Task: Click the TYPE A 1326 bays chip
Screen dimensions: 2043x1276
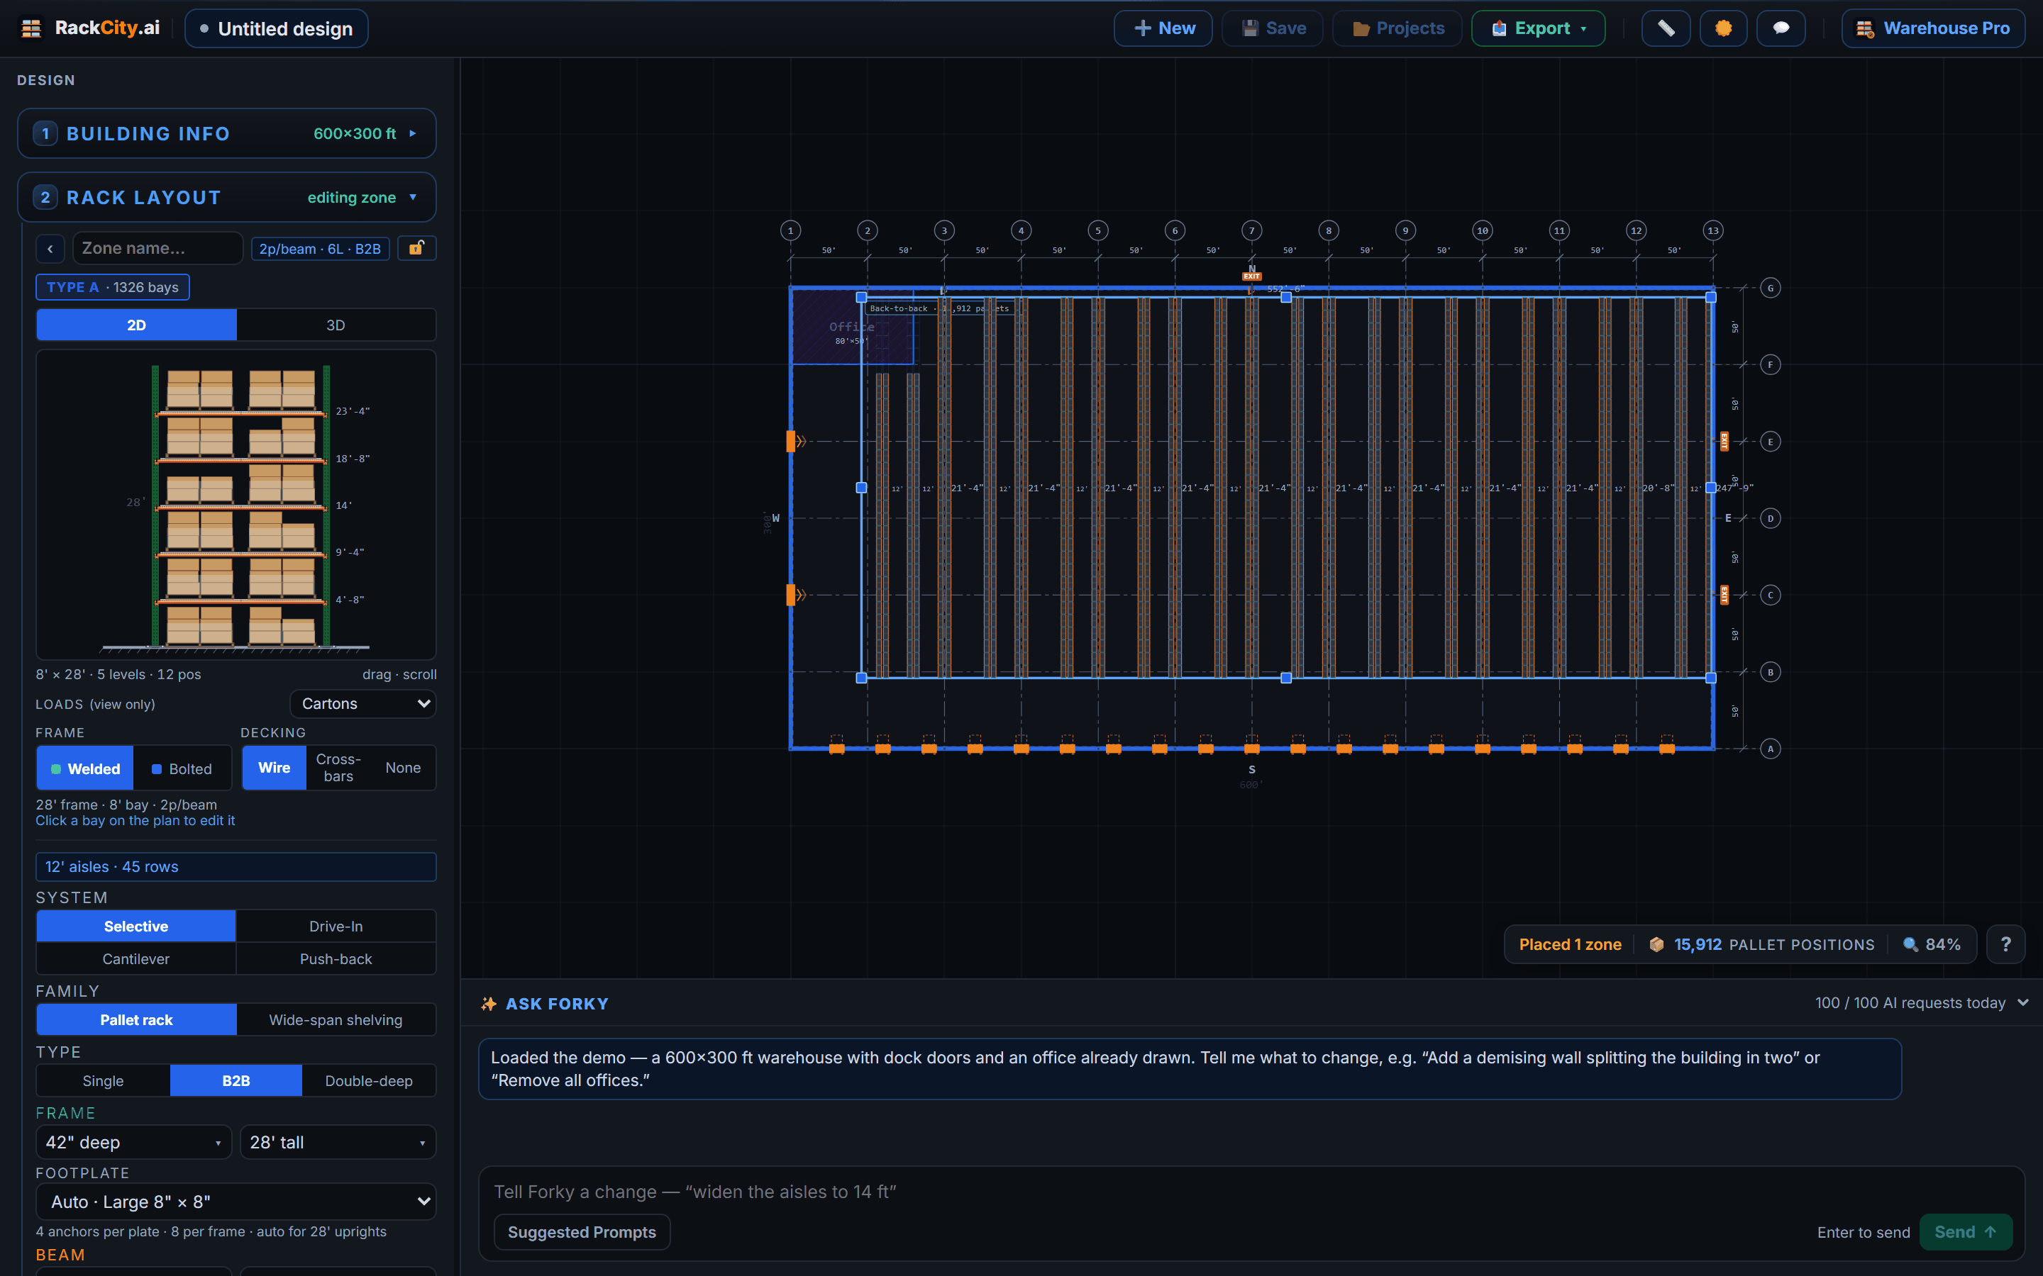Action: click(112, 287)
